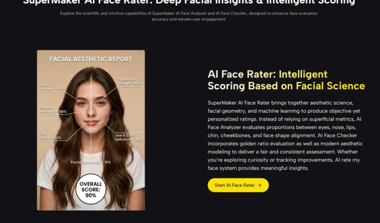
Task: Click the subtitle about face evaluation accuracy
Action: pyautogui.click(x=189, y=16)
